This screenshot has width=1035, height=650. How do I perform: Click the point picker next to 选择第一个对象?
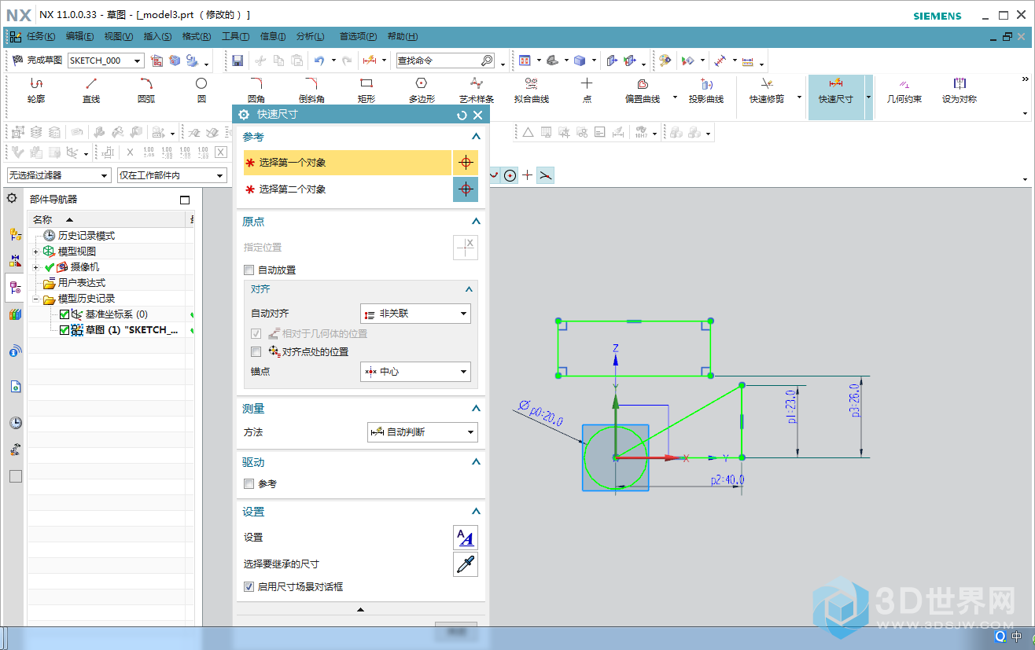point(466,163)
